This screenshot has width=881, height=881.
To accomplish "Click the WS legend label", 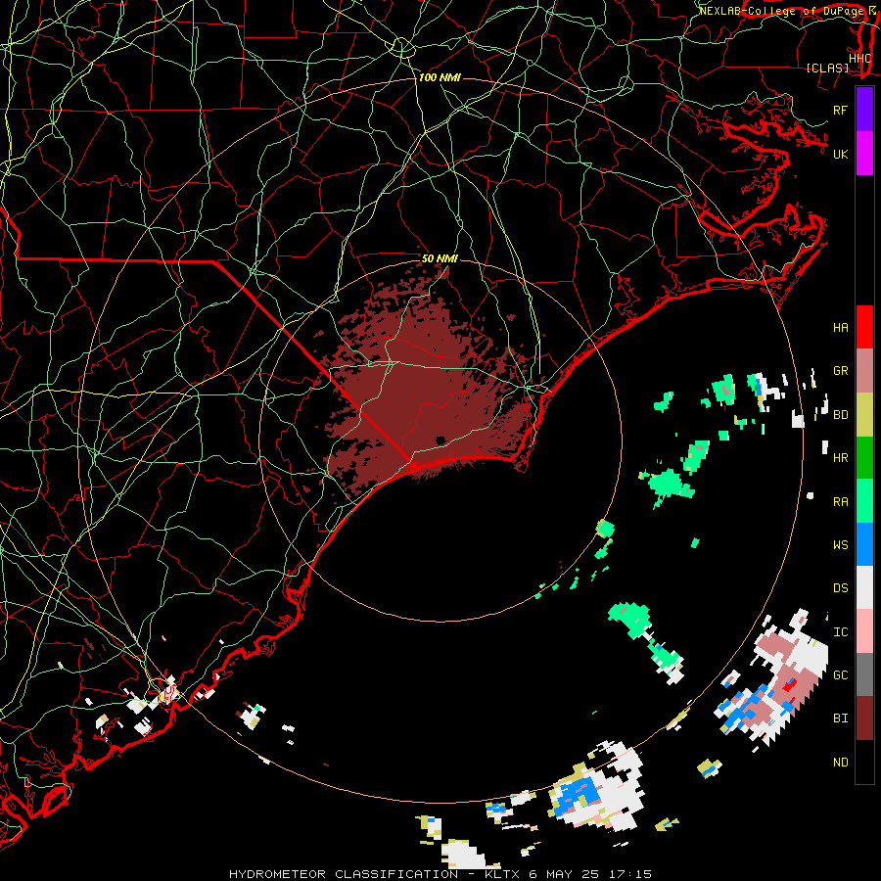I will [840, 544].
